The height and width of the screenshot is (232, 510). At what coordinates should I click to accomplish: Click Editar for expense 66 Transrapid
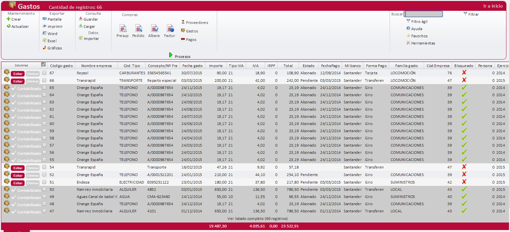point(18,81)
